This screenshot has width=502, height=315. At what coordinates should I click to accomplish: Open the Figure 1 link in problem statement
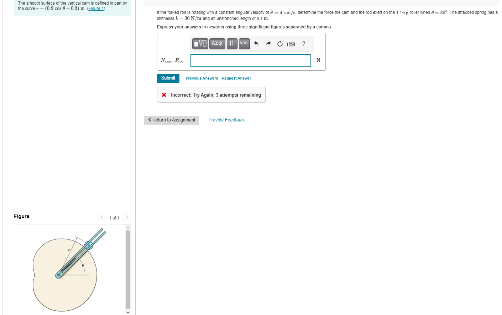pyautogui.click(x=96, y=9)
